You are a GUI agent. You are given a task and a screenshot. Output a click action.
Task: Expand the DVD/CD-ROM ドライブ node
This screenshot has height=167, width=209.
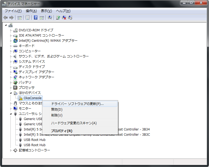[11, 30]
